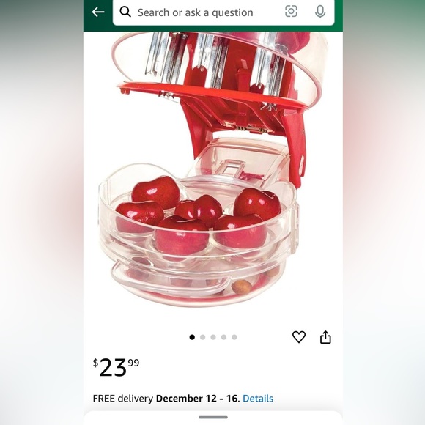425x425 pixels.
Task: Jump to fifth product image dot
Action: pos(234,337)
